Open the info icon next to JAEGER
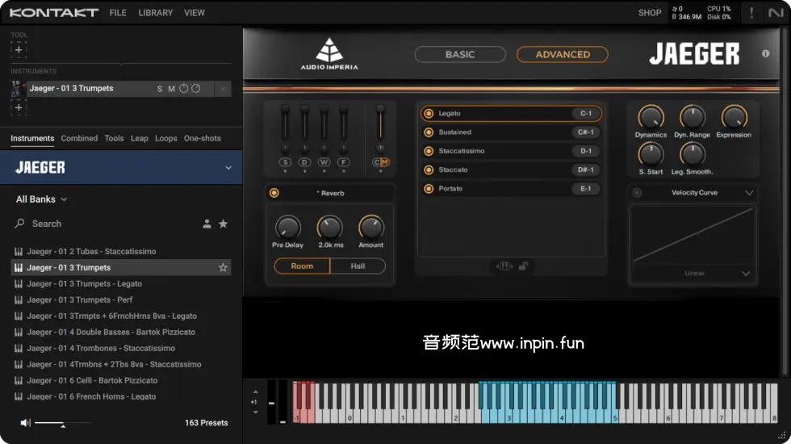This screenshot has width=791, height=444. 766,53
